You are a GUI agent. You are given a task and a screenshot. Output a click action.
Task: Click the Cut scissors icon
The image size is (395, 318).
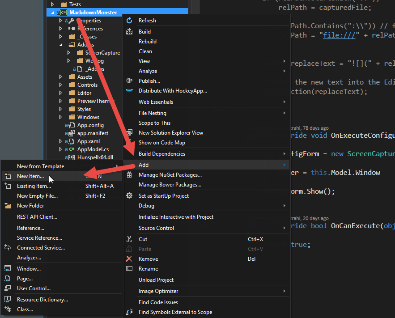tap(130, 239)
